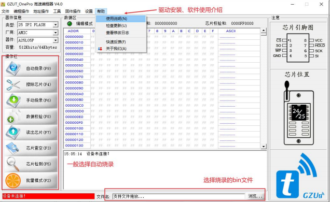Click address row 00000130
Image resolution: width=330 pixels, height=202 pixels.
74,146
